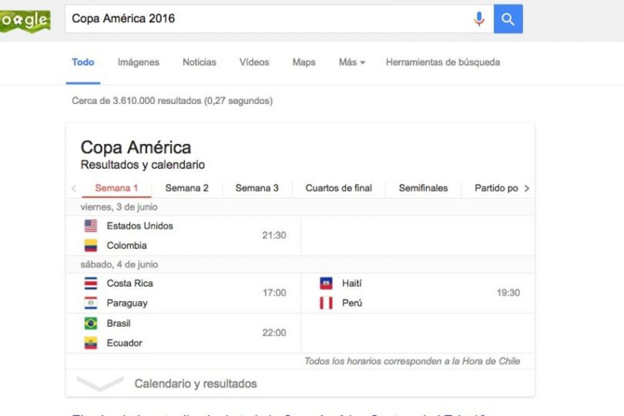Switch to the Imágenes tab

point(138,62)
